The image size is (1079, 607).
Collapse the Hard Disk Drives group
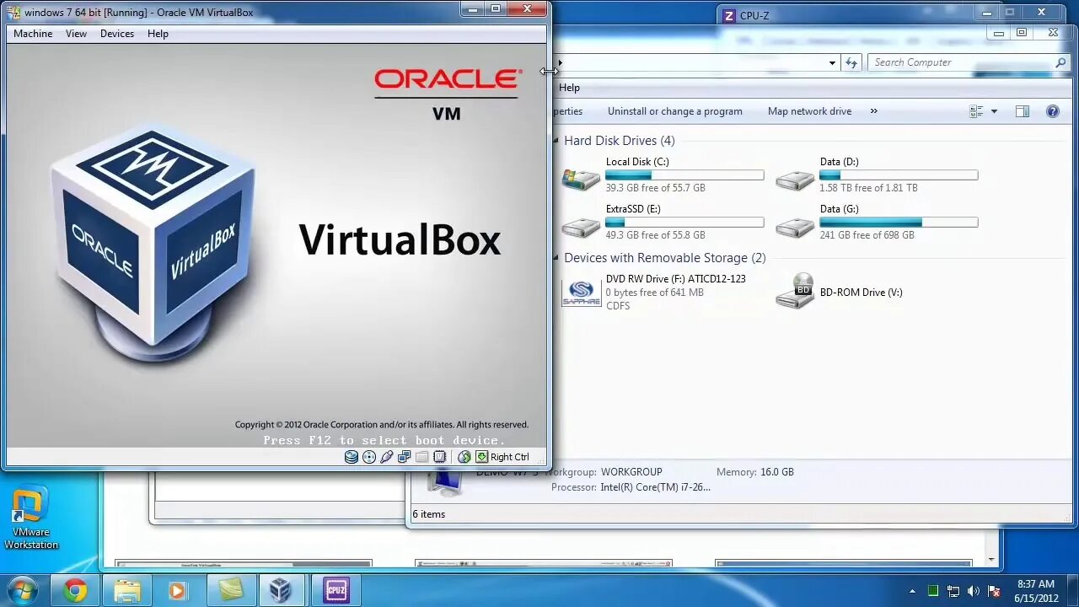[556, 141]
